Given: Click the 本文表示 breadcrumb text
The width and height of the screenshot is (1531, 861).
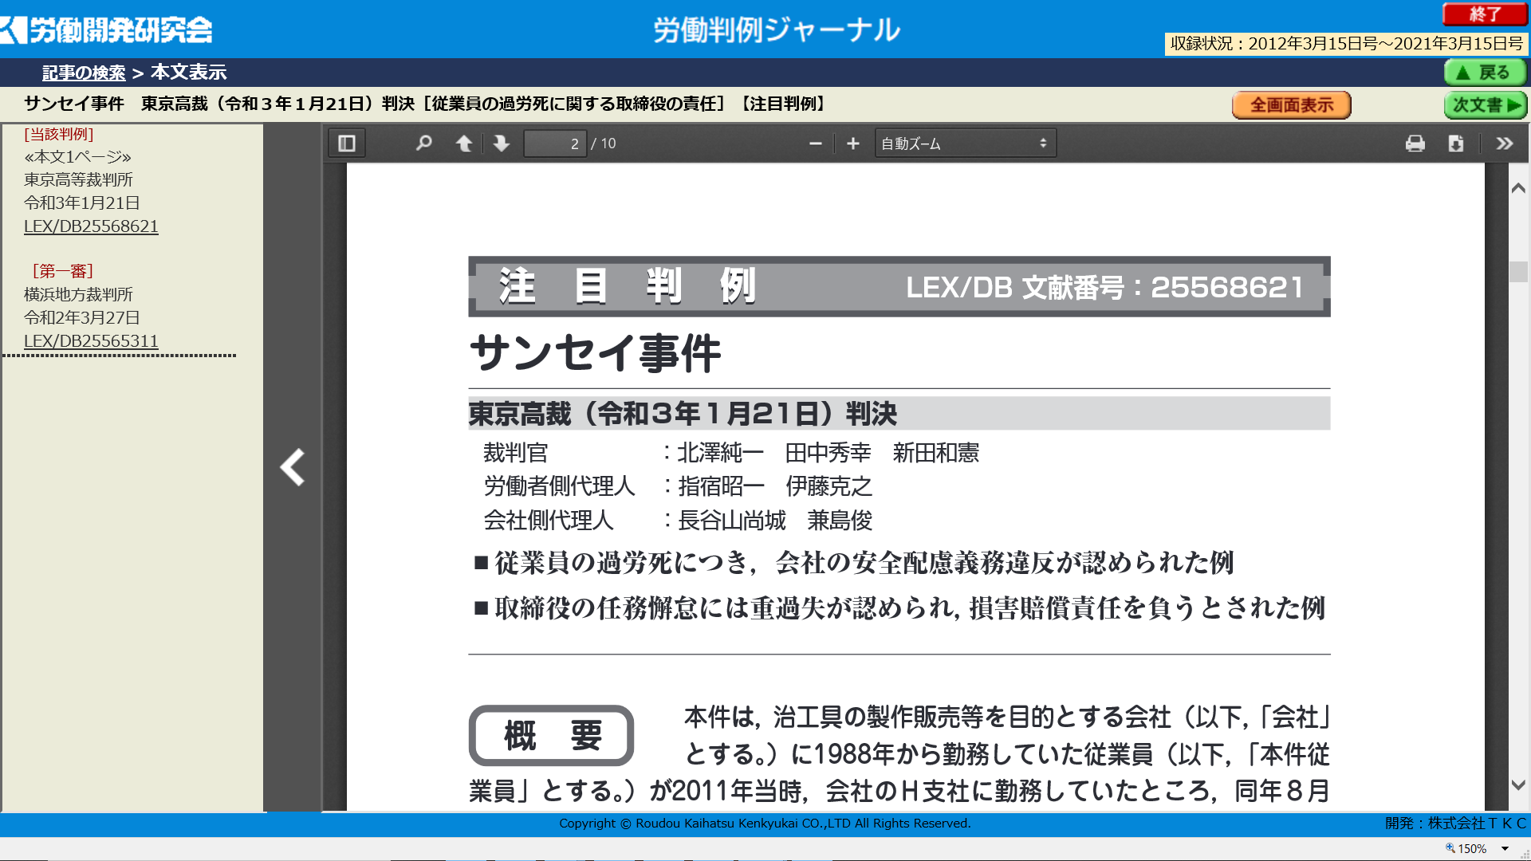Looking at the screenshot, I should pyautogui.click(x=189, y=73).
